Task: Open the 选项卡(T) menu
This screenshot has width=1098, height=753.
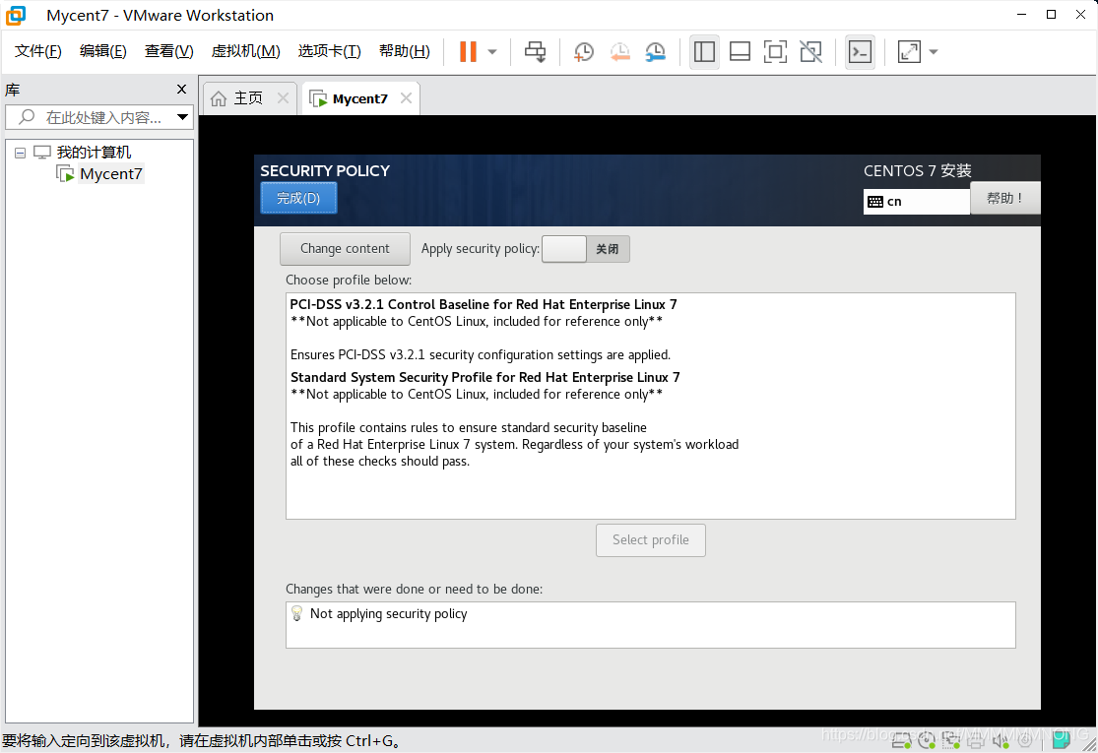Action: point(329,51)
